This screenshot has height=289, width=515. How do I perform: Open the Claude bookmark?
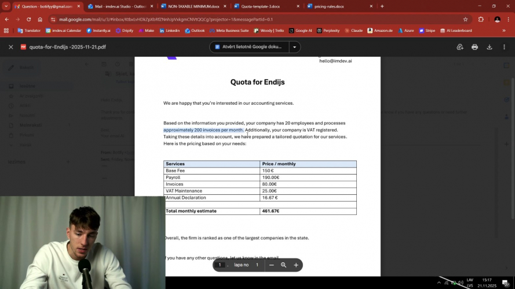tap(353, 31)
